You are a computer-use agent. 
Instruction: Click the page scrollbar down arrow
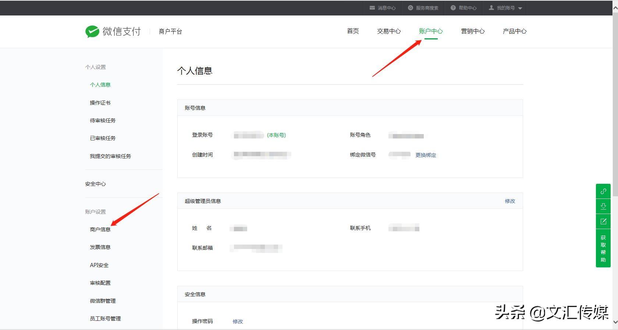615,322
